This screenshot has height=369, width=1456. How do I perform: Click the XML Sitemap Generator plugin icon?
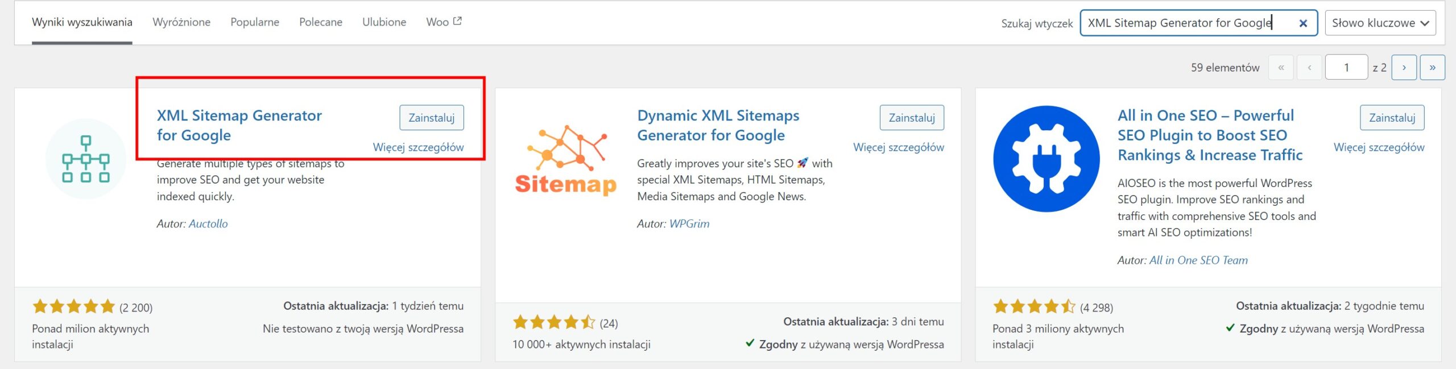(x=86, y=159)
